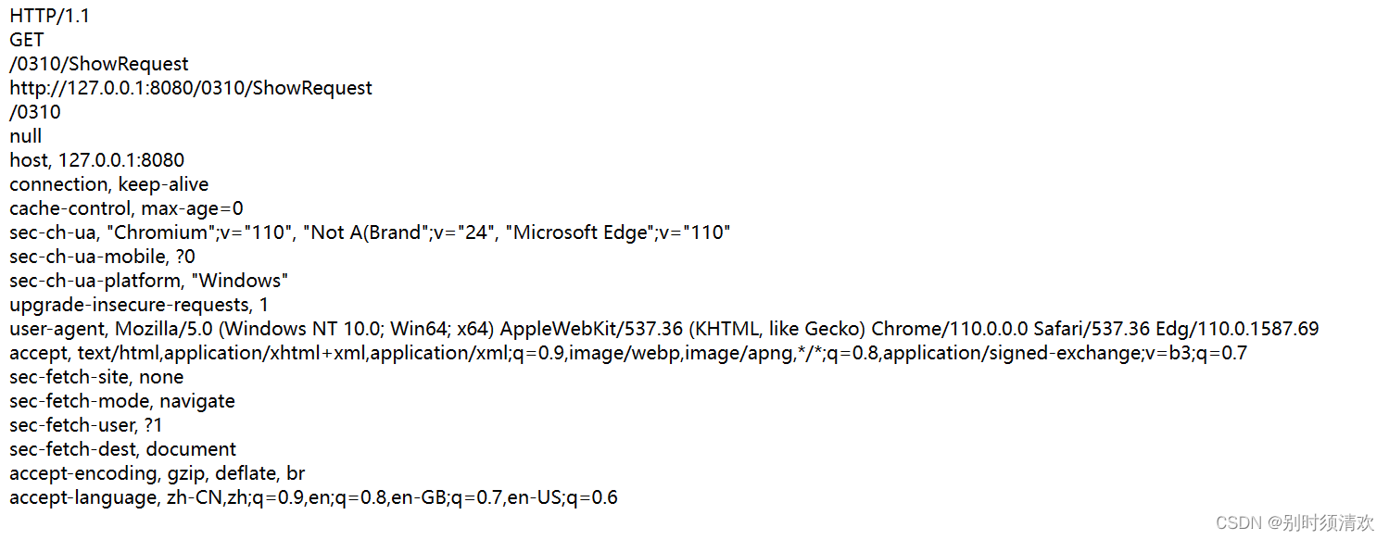Click the sec-ch-ua-platform "Windows" line
Screen dimensions: 1389x540
(x=149, y=281)
